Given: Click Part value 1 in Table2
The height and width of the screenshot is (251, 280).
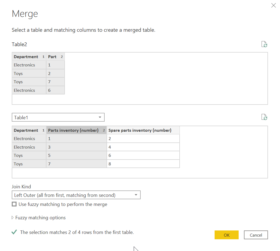Looking at the screenshot, I should [x=55, y=65].
